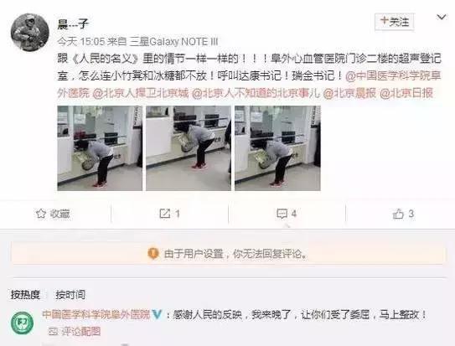Sort comments by popularity (按热度)

pos(25,295)
